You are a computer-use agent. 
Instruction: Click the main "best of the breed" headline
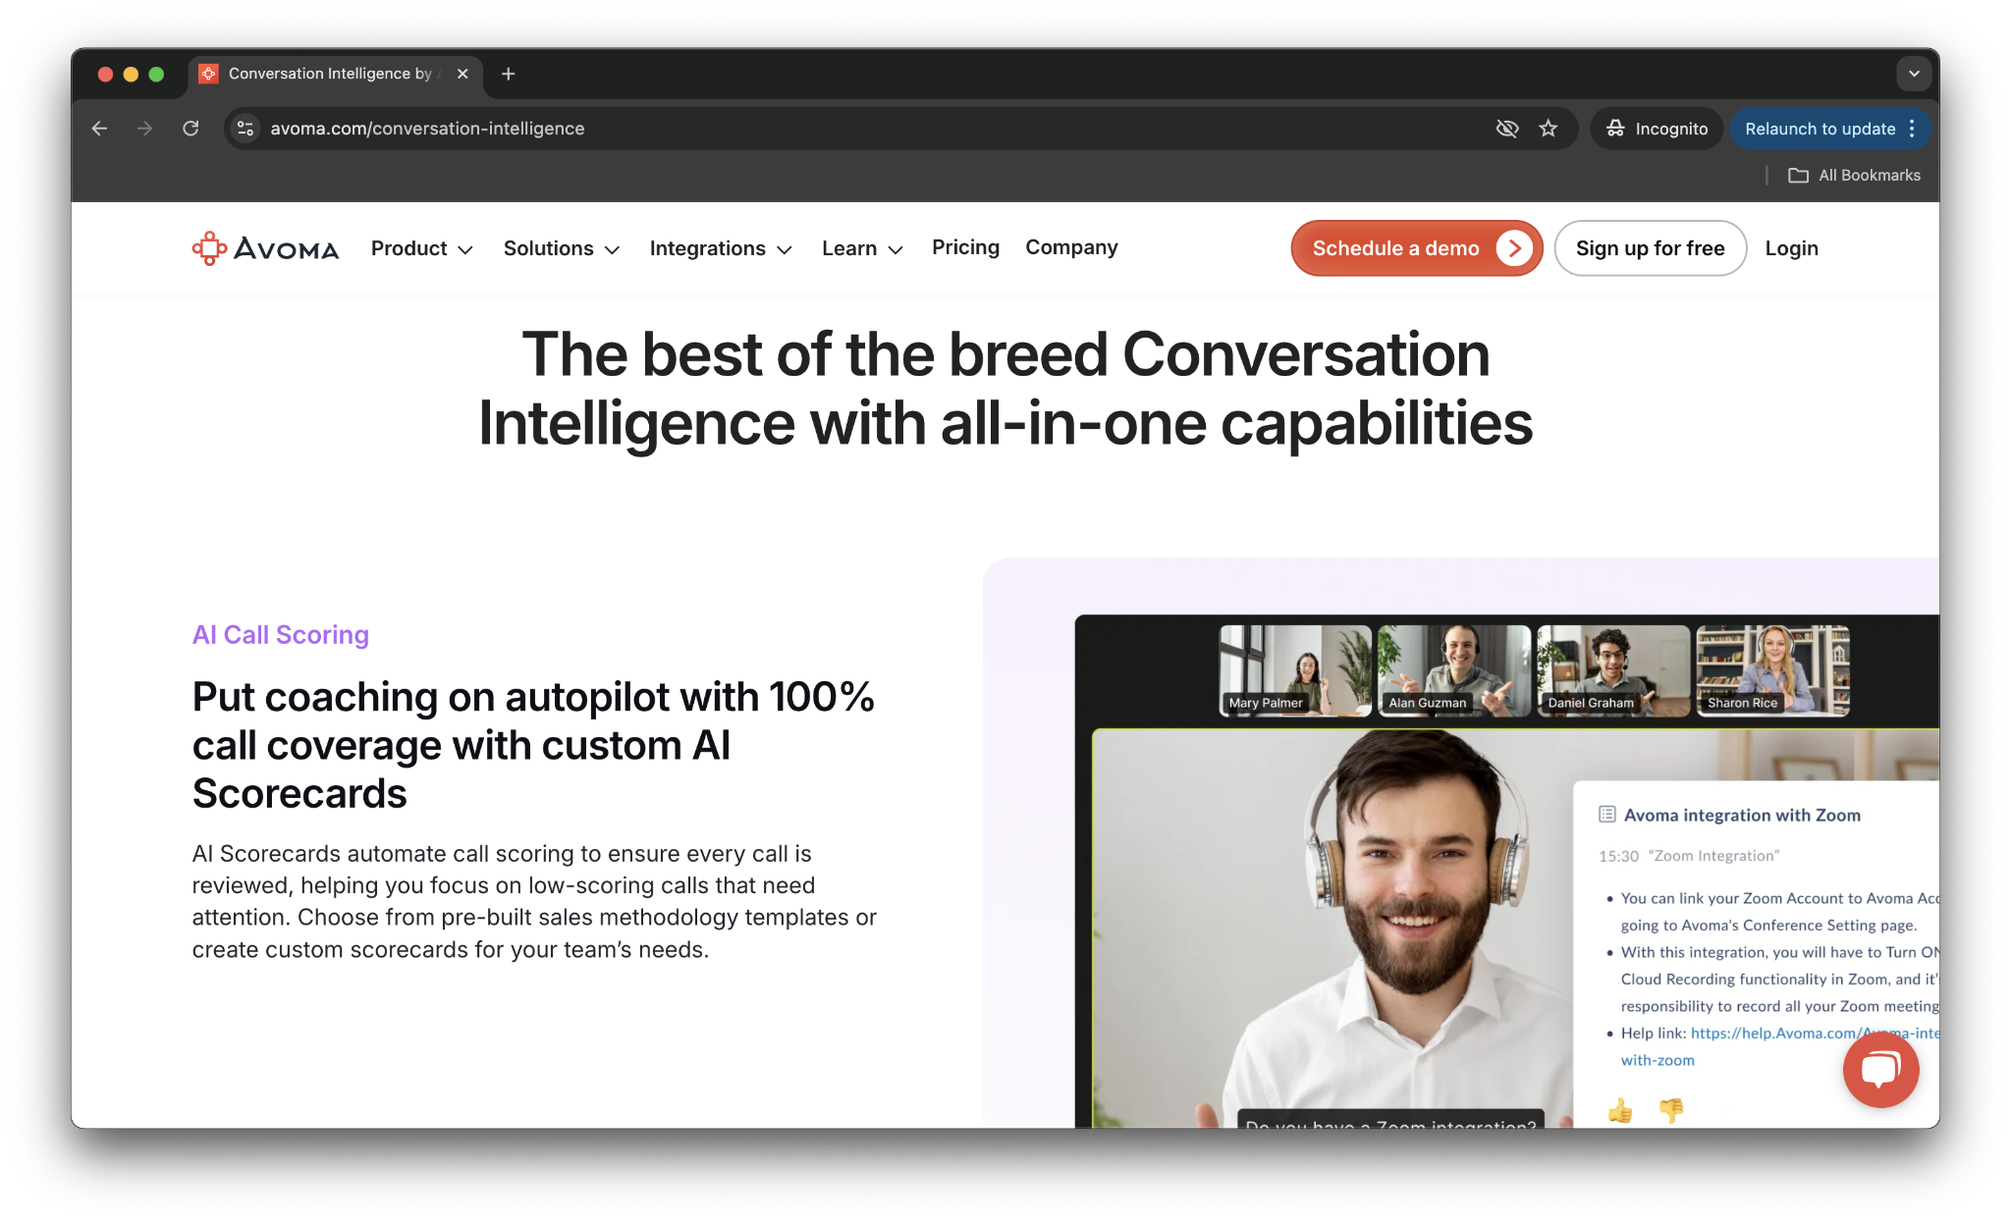coord(1005,389)
